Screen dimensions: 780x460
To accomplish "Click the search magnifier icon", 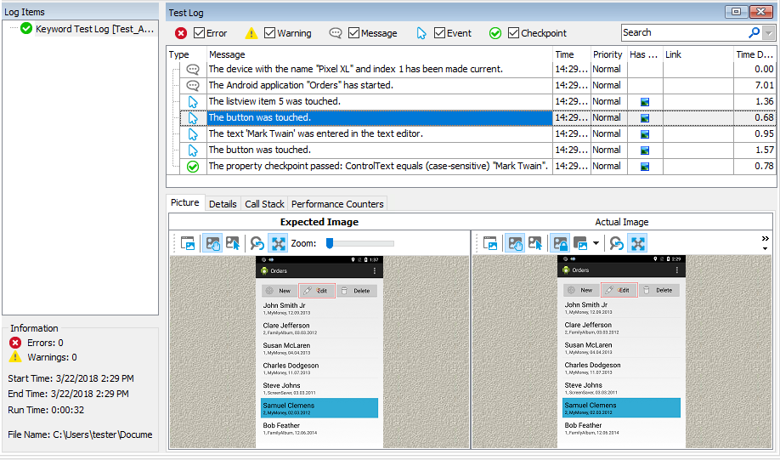I will pos(754,33).
